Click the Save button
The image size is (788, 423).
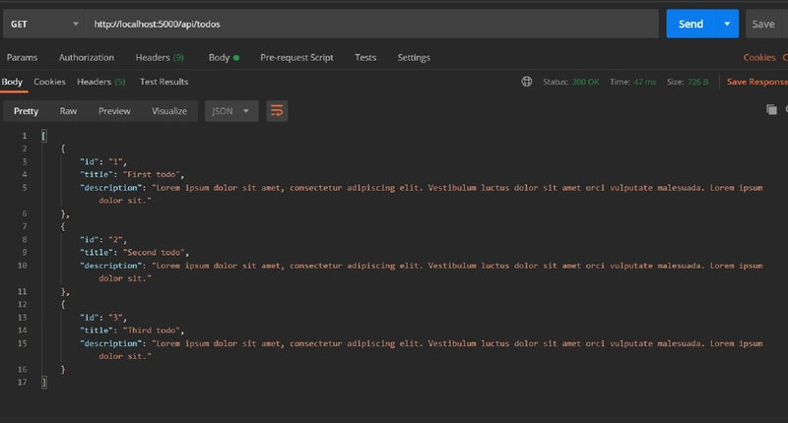(x=762, y=24)
